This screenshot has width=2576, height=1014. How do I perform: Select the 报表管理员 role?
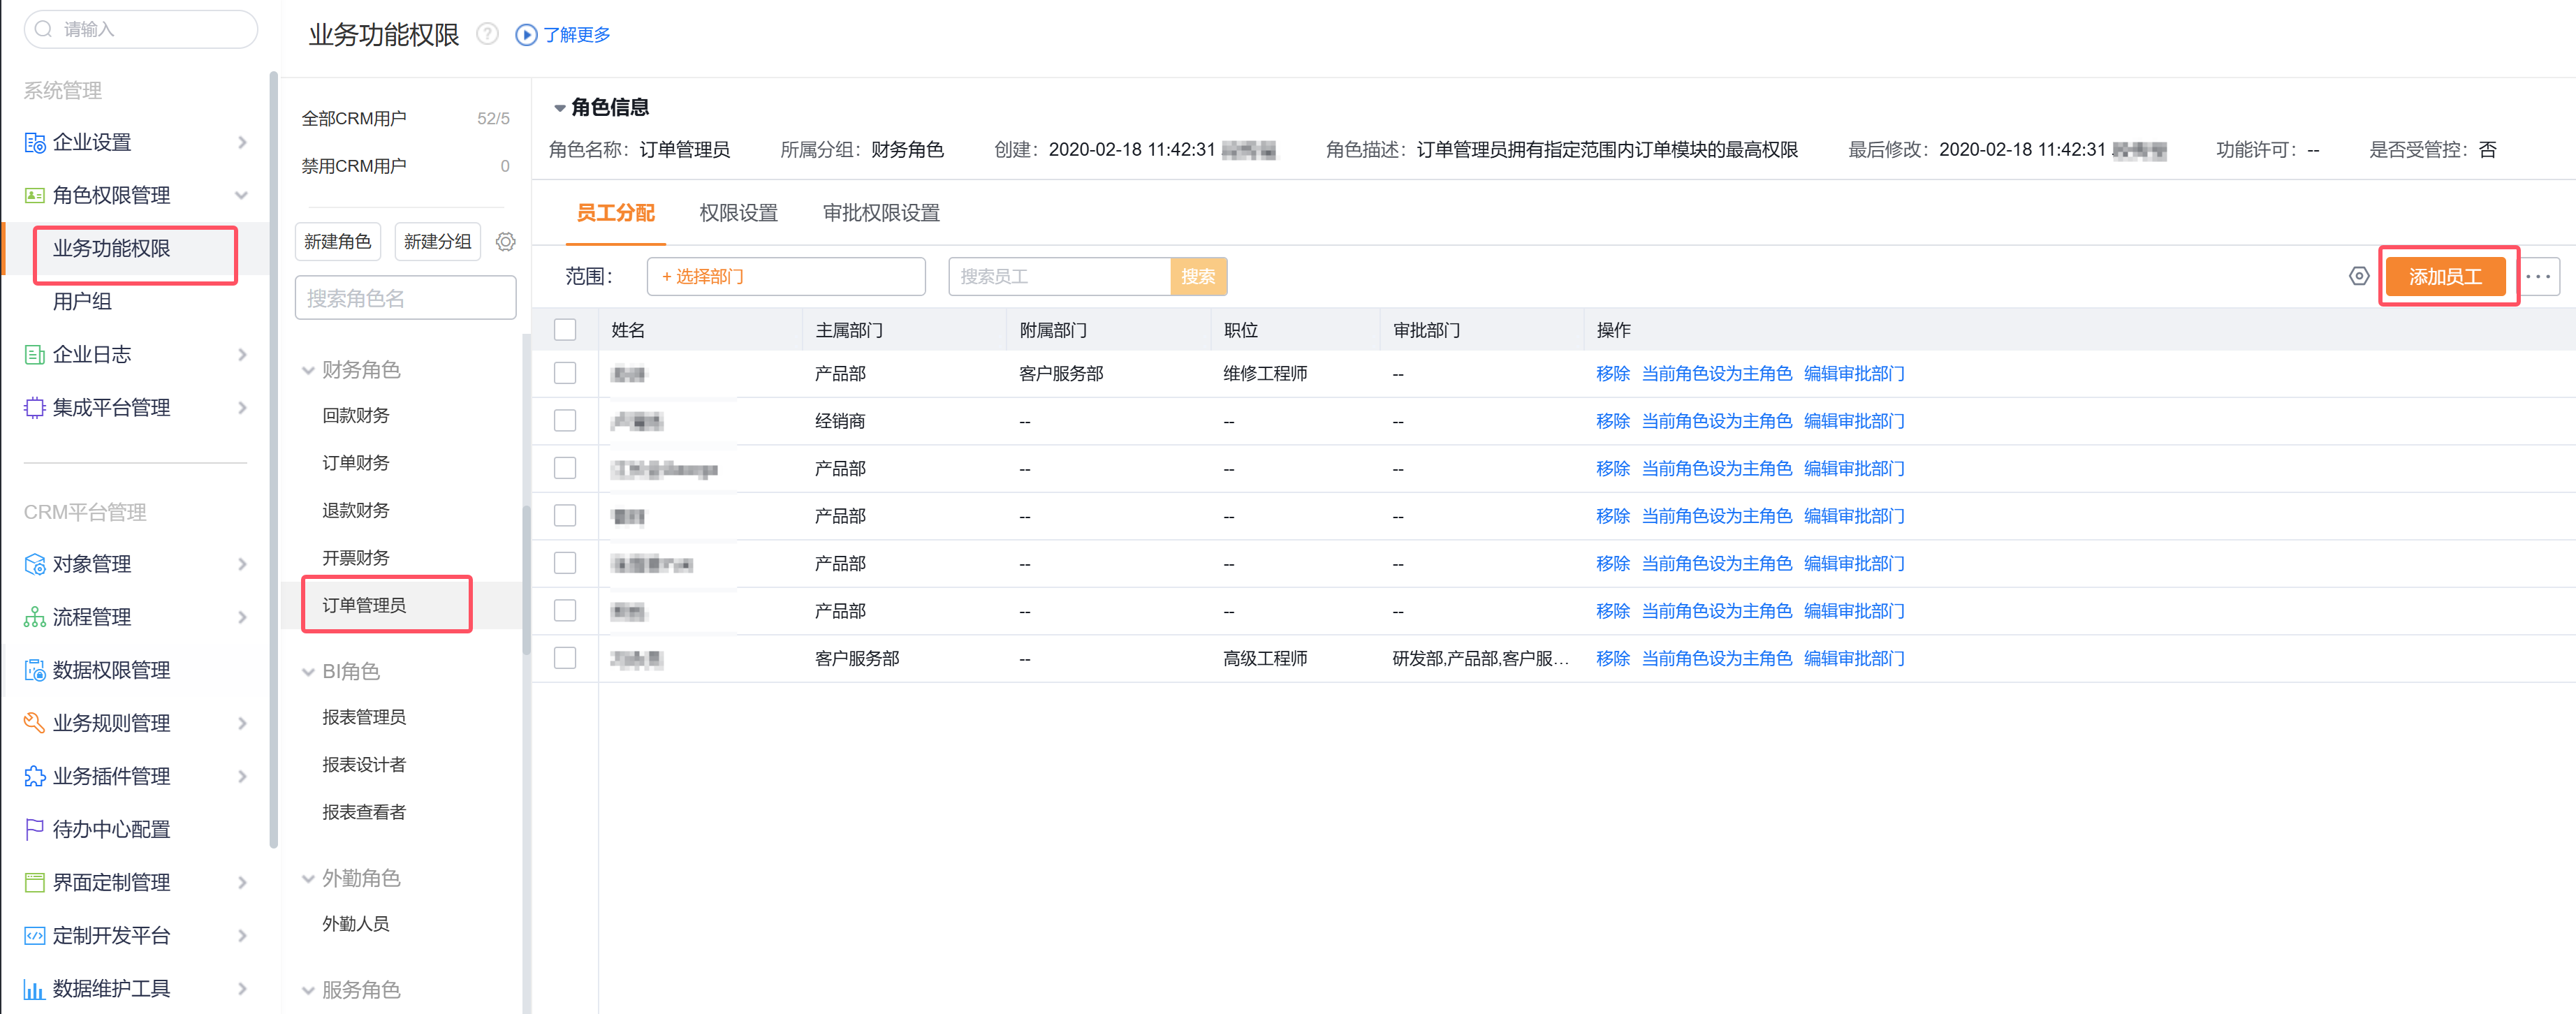point(364,717)
